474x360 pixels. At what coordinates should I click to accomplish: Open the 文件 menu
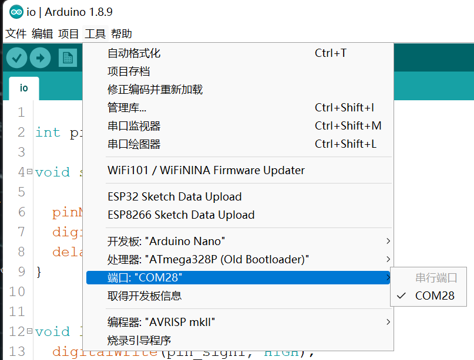point(16,34)
